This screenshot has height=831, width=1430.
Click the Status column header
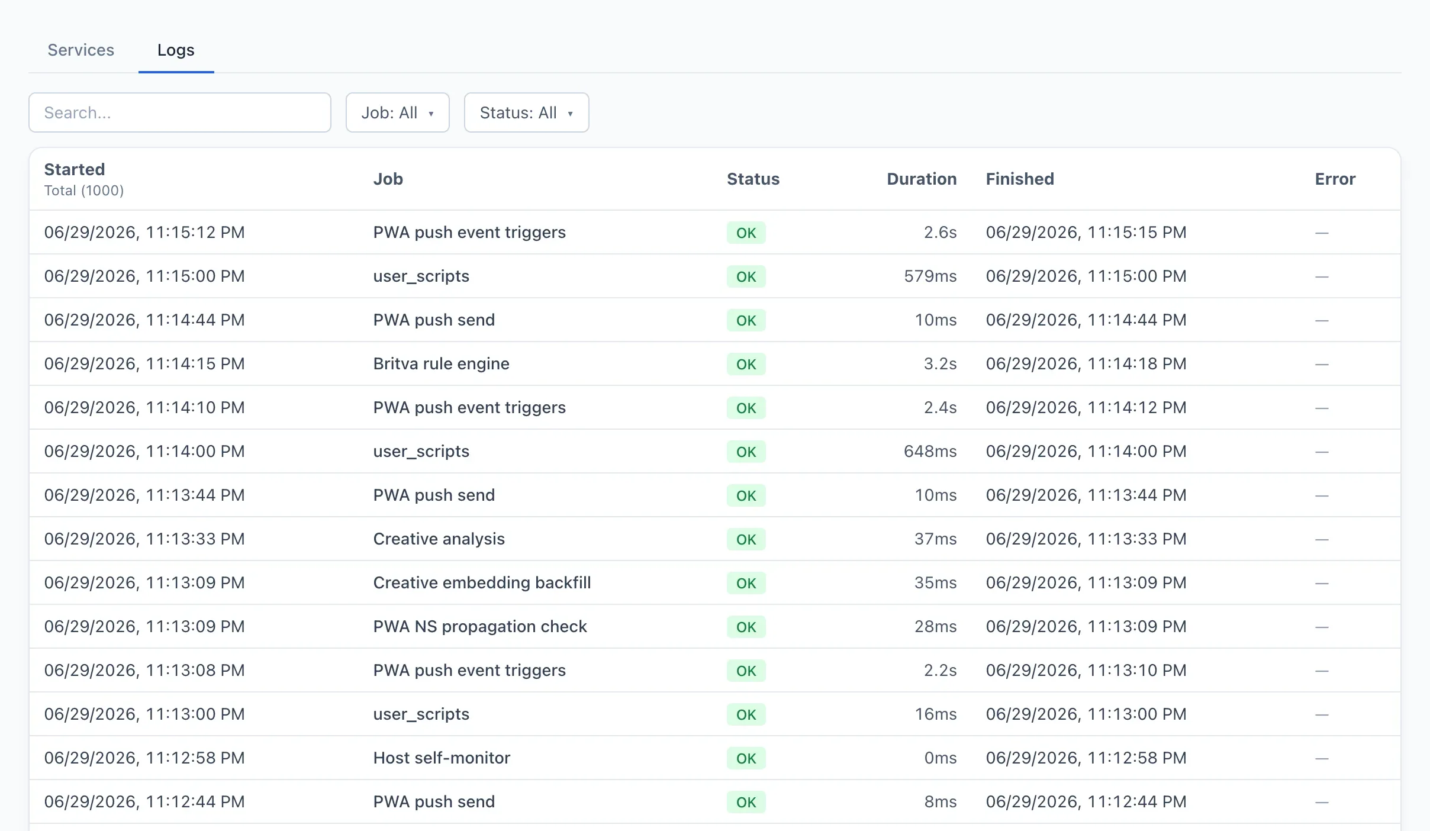click(x=753, y=179)
